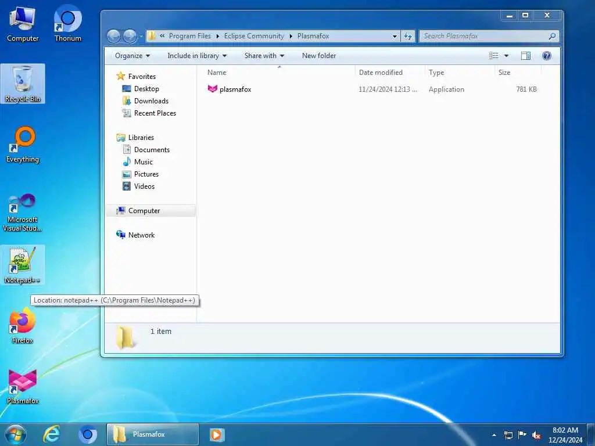
Task: Open the view options dropdown arrow
Action: [x=506, y=56]
